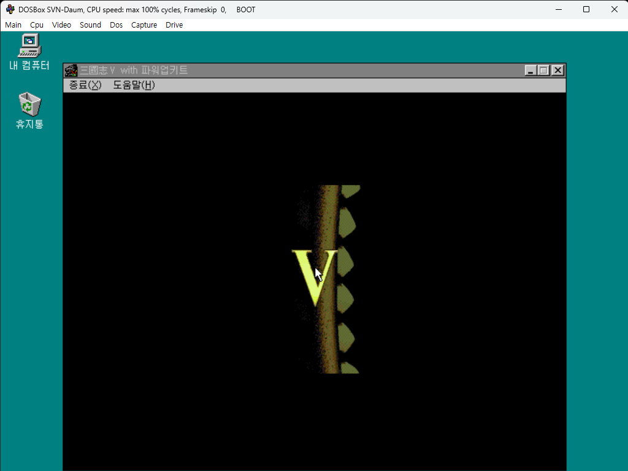The height and width of the screenshot is (471, 628).
Task: Open the 도움말(H) help menu
Action: pyautogui.click(x=134, y=85)
